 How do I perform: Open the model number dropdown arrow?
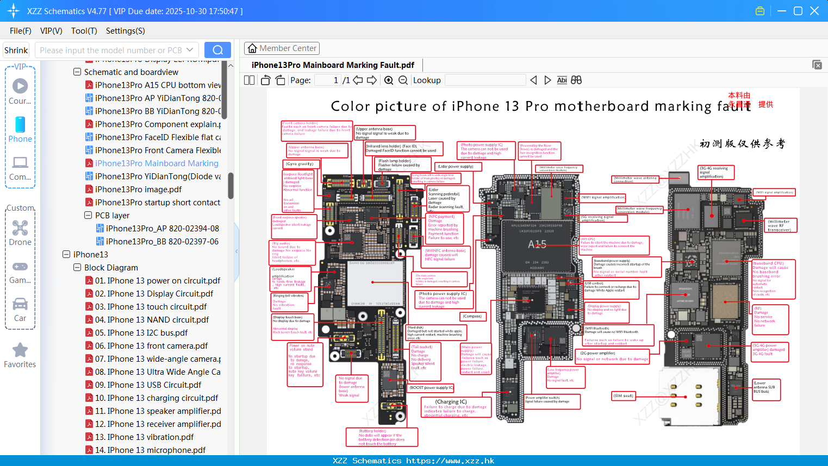click(190, 50)
